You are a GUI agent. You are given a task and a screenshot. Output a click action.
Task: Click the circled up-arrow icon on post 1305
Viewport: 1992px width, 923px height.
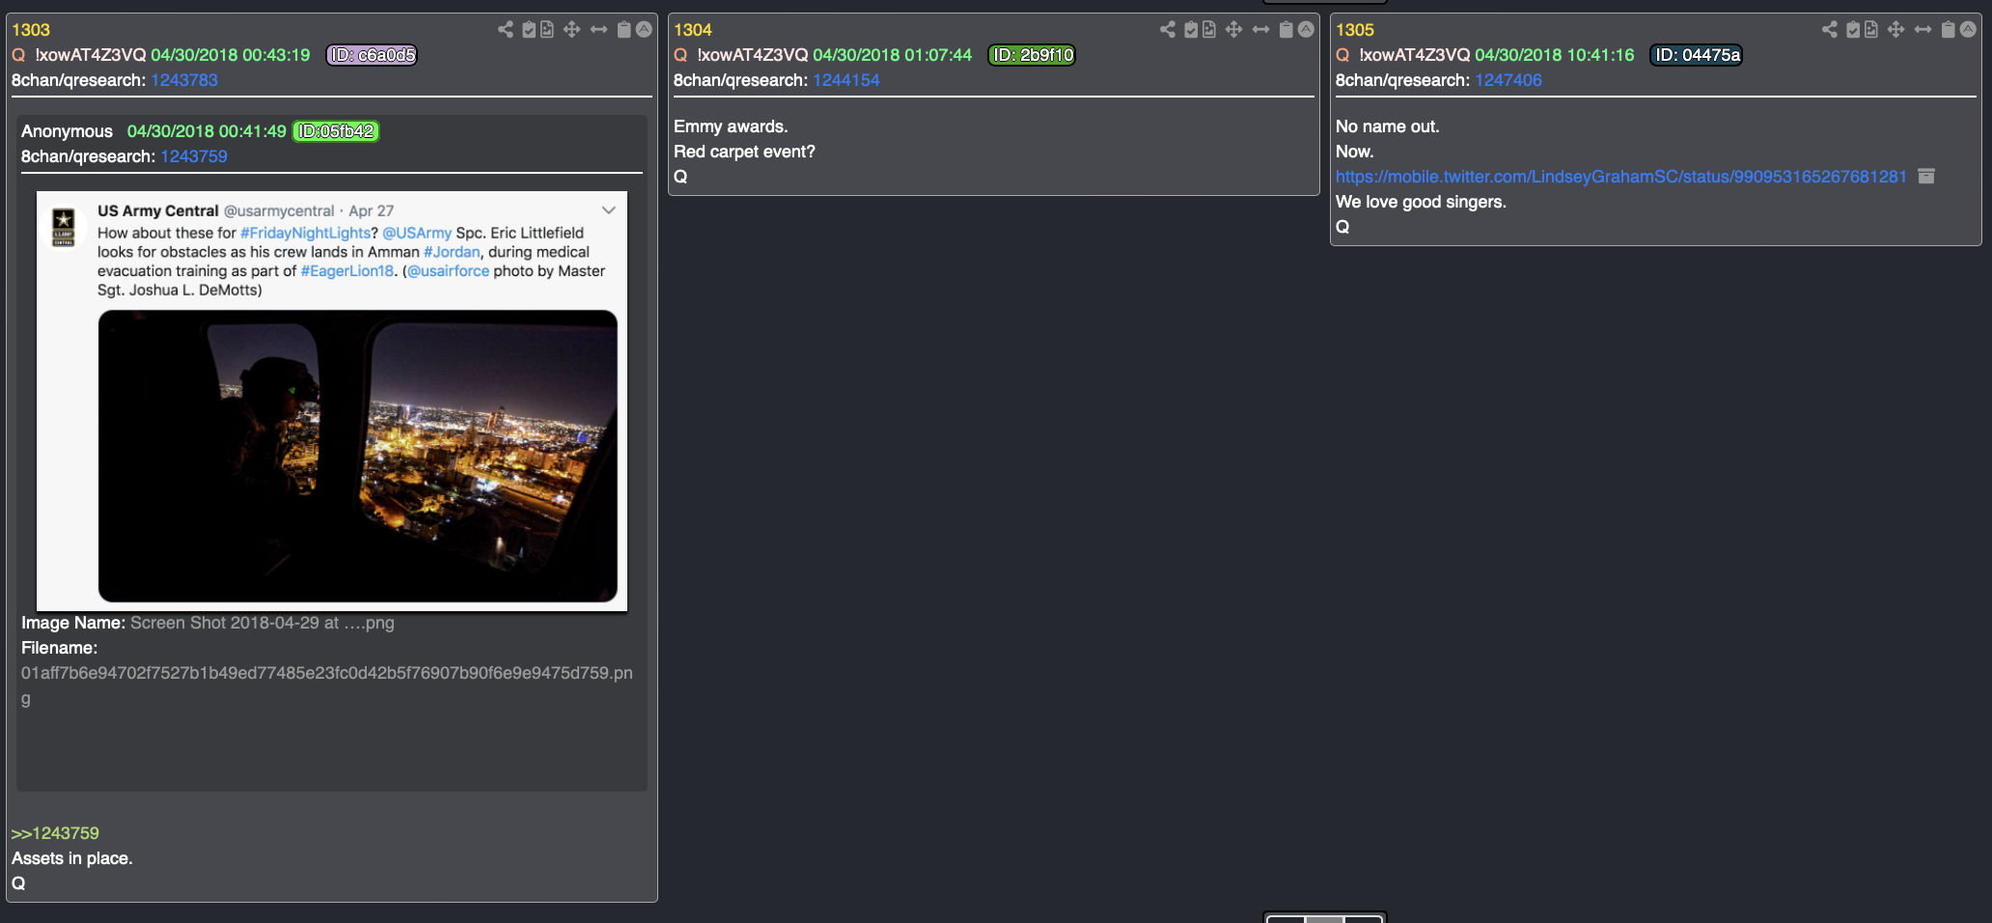(x=1968, y=30)
